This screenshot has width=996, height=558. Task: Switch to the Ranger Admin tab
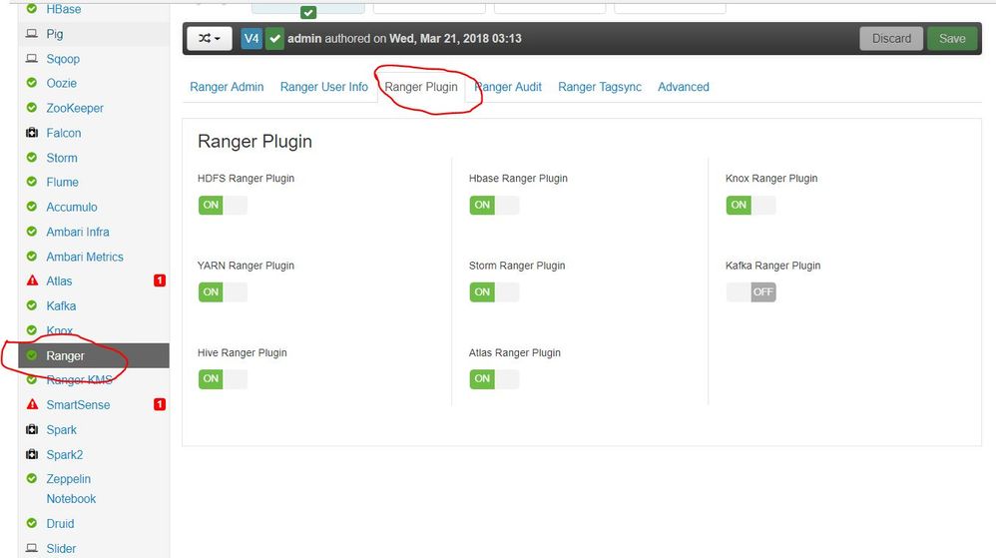pos(227,87)
